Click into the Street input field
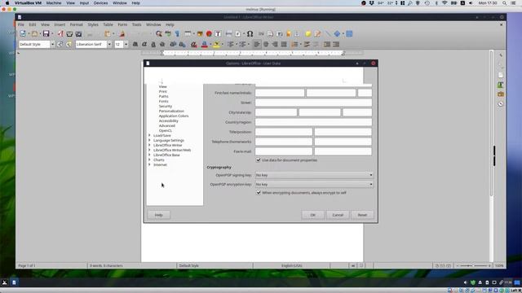This screenshot has width=522, height=293. click(313, 103)
